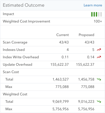Click the Weighted Cost section heading
This screenshot has width=105, height=113.
pos(15,94)
